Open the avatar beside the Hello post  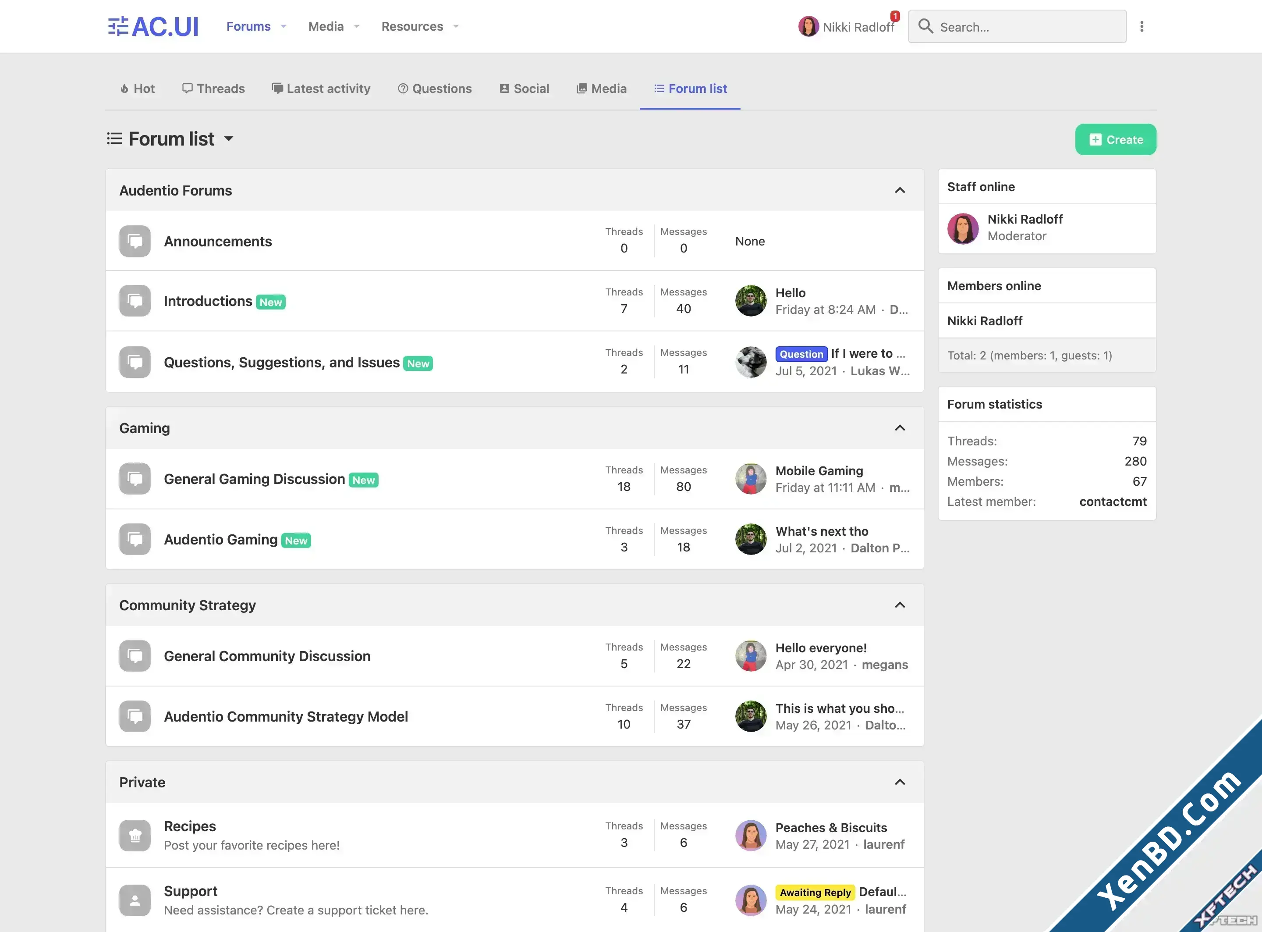pos(751,301)
